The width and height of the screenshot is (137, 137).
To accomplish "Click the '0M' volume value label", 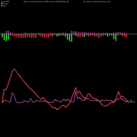I will point(131,101).
